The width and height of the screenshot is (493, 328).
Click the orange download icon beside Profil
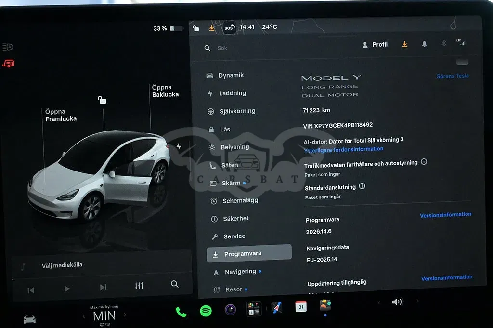404,44
